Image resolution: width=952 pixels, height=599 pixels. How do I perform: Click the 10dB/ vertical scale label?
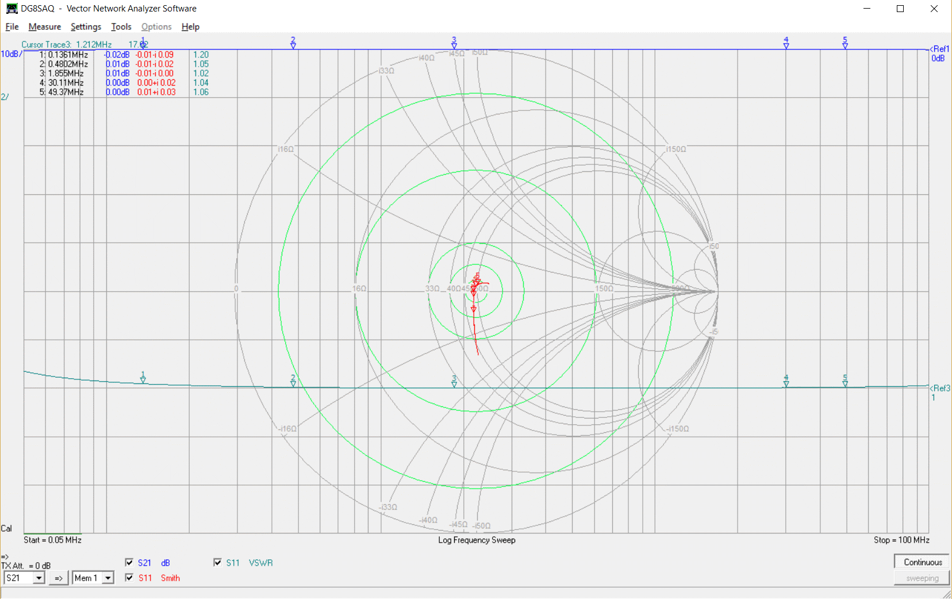click(x=11, y=54)
